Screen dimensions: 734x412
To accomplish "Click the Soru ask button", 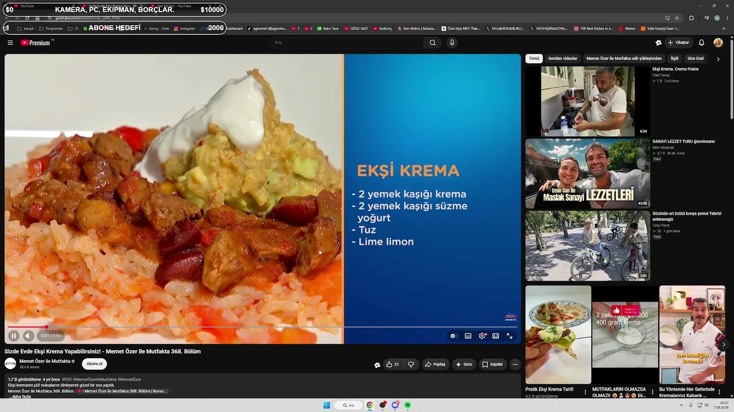I will (463, 365).
